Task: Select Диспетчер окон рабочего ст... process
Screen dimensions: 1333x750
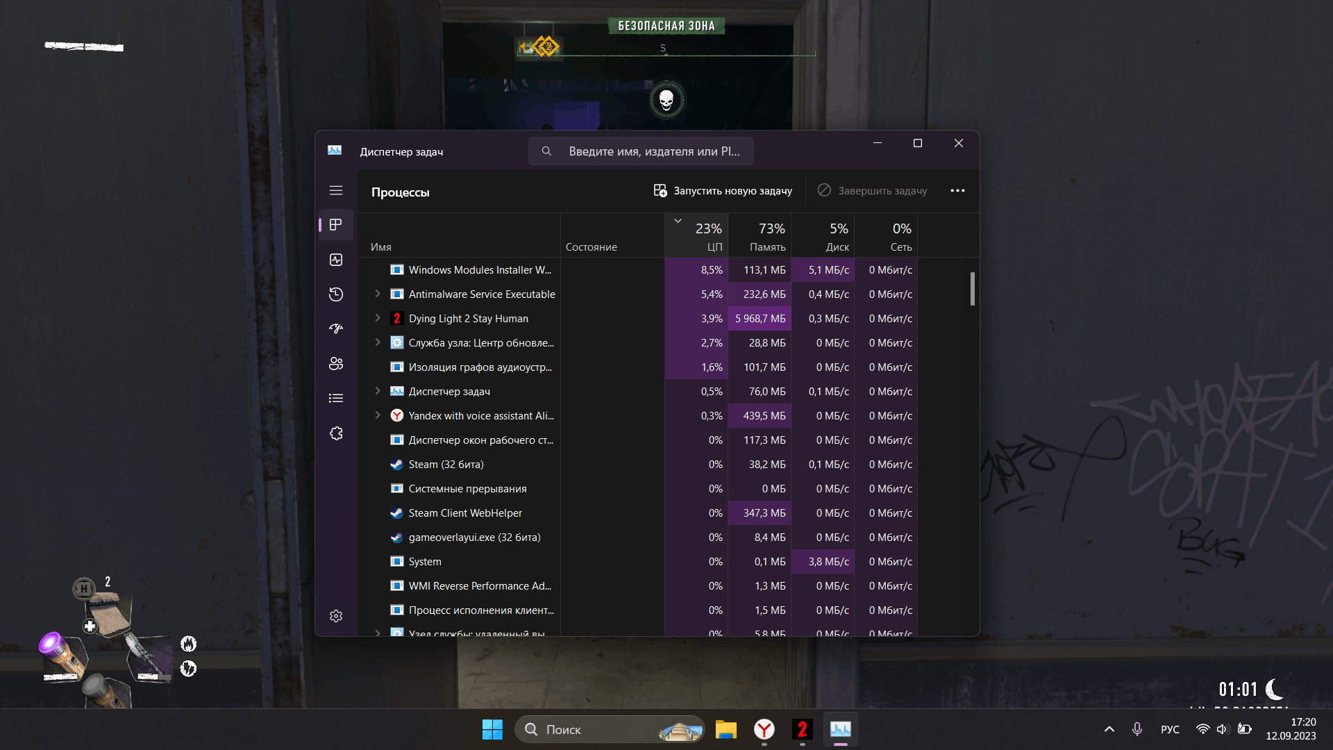Action: [x=637, y=440]
